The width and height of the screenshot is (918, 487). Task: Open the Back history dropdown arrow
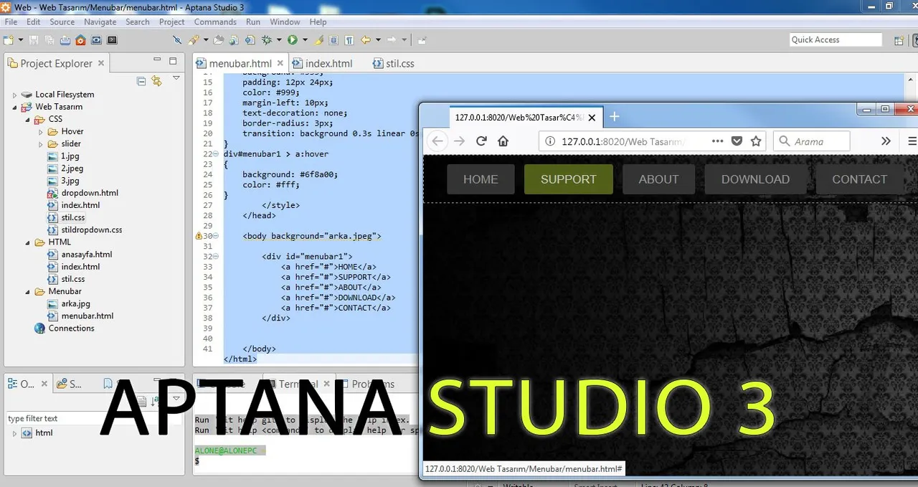click(378, 40)
